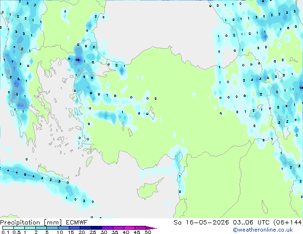Screen dimensions: 303x234
Task: Click the ECMWF model label
Action: pyautogui.click(x=77, y=223)
